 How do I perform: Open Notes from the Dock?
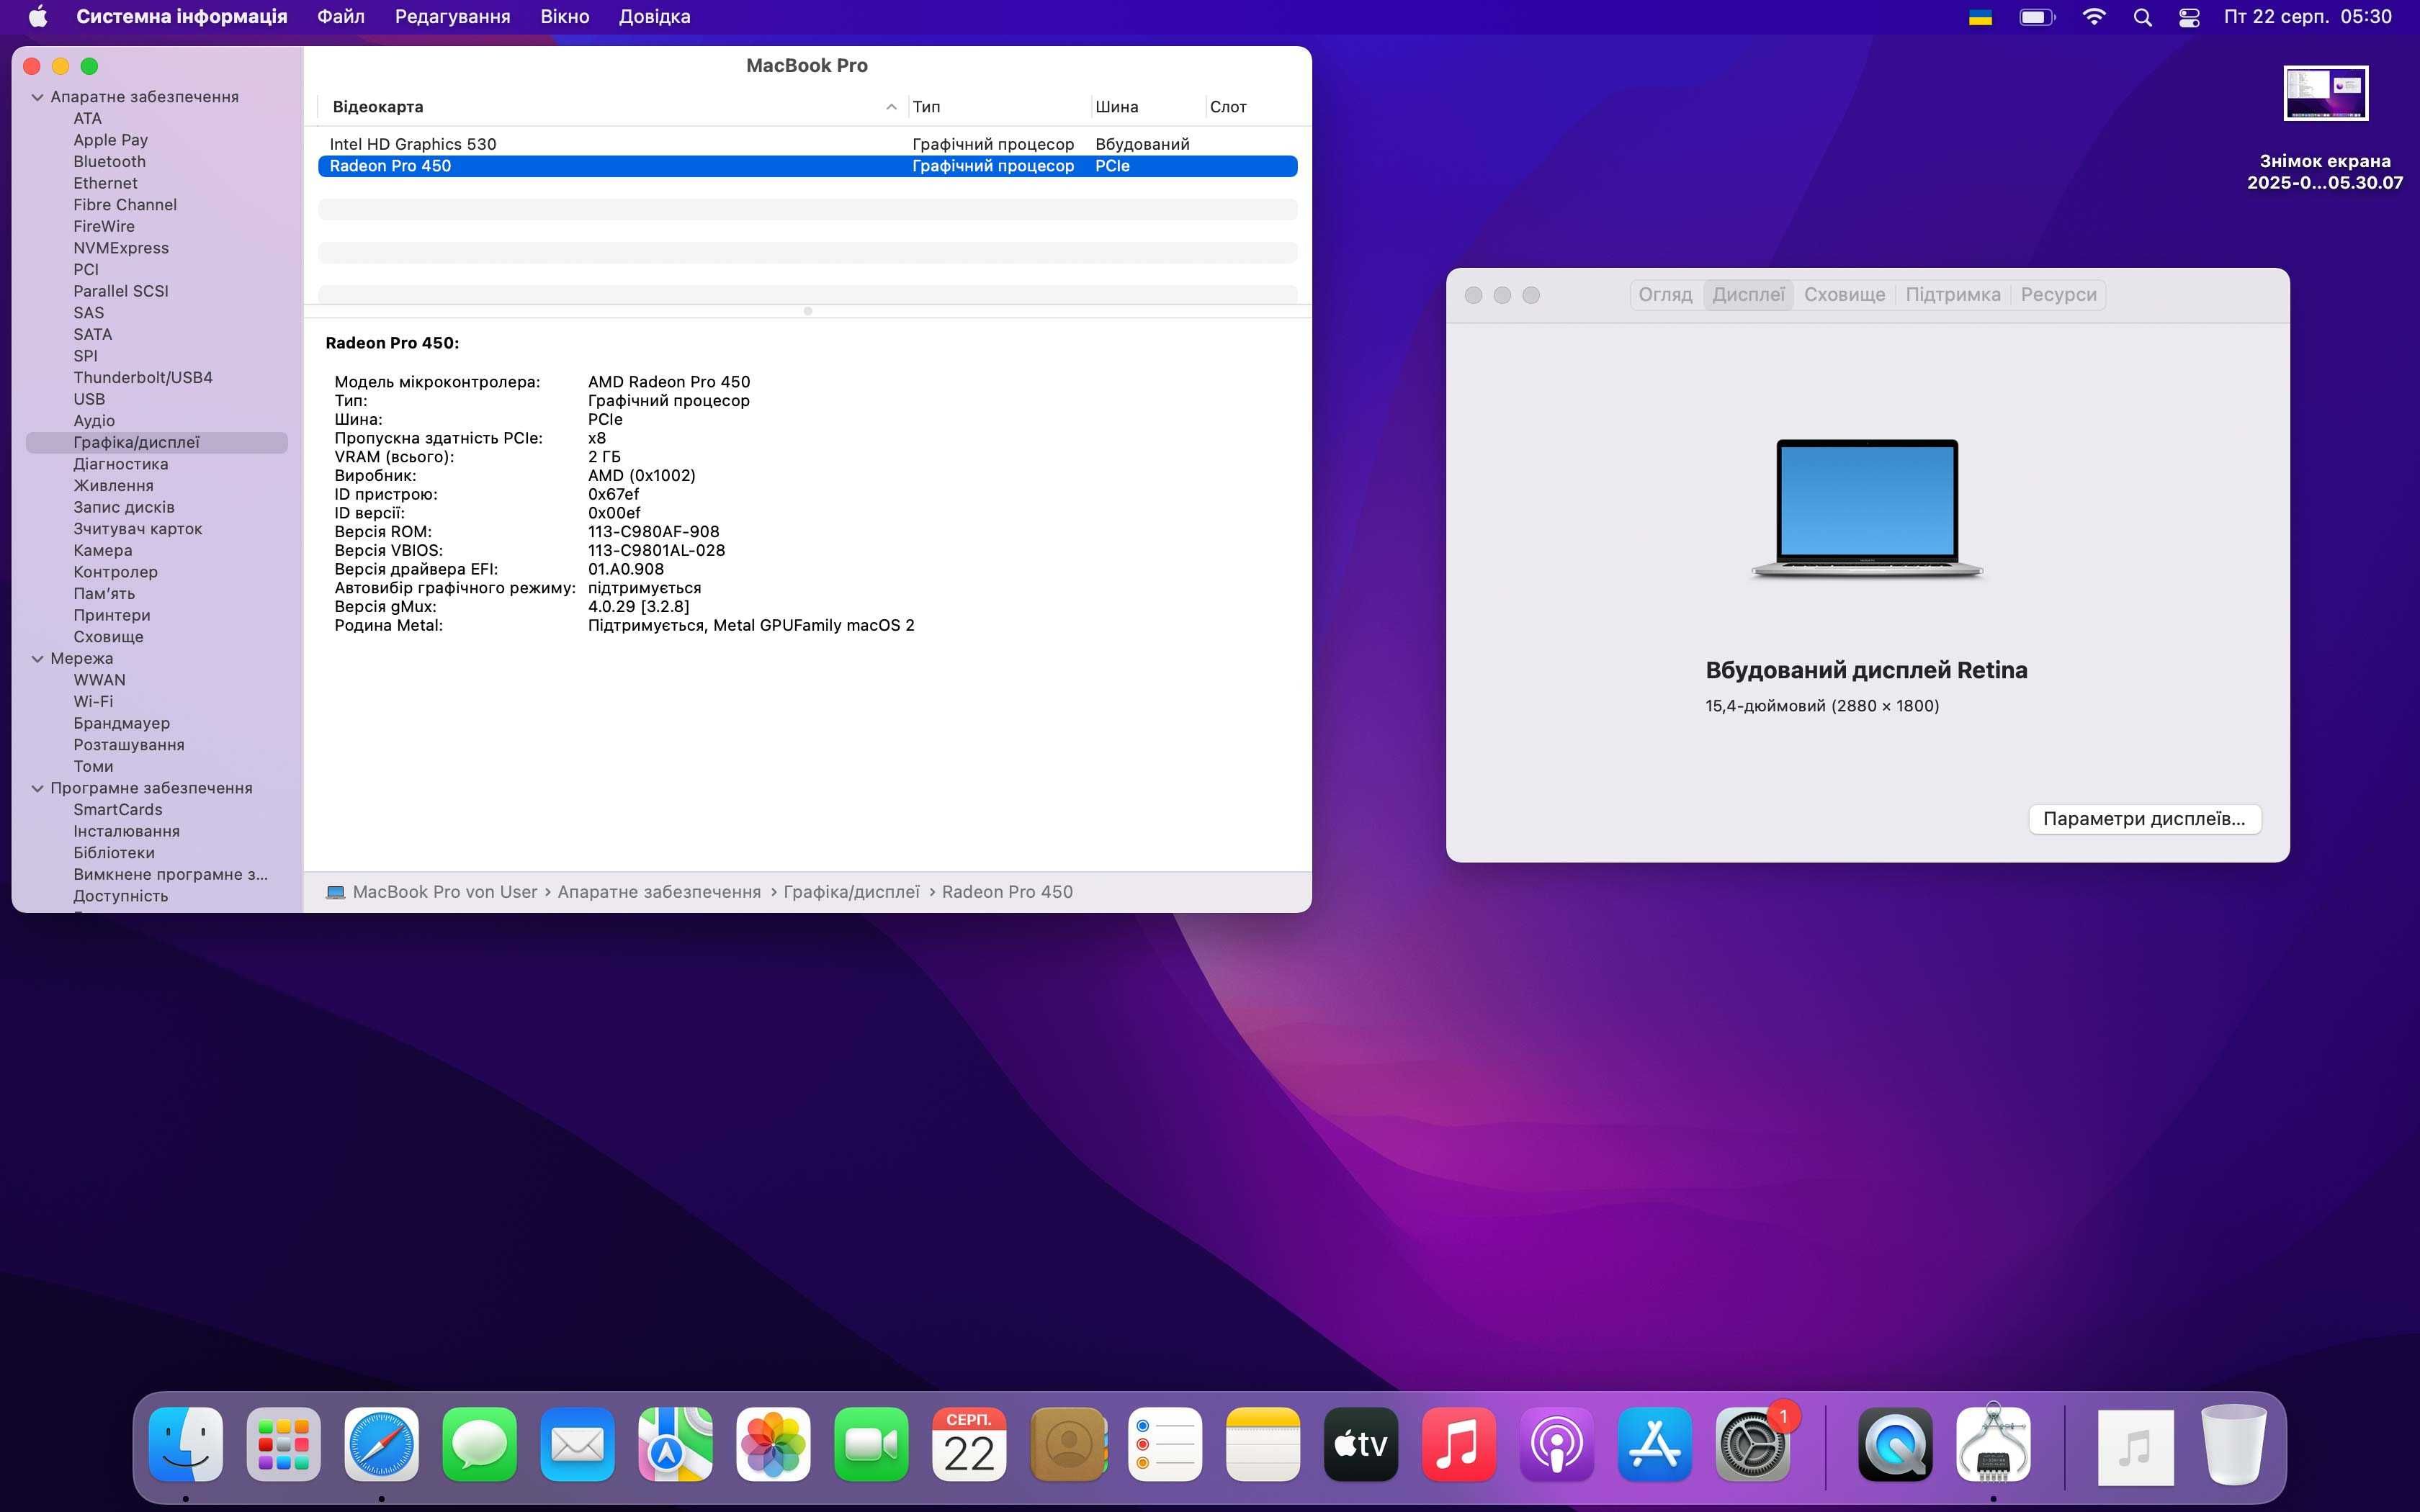[x=1263, y=1444]
